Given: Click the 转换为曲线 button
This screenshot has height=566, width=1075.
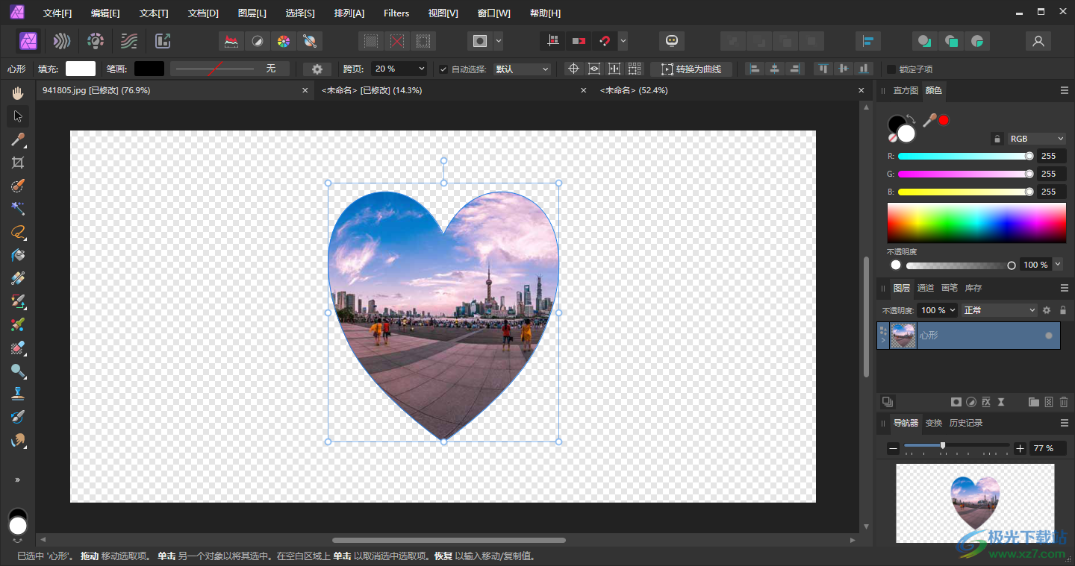Looking at the screenshot, I should tap(691, 69).
